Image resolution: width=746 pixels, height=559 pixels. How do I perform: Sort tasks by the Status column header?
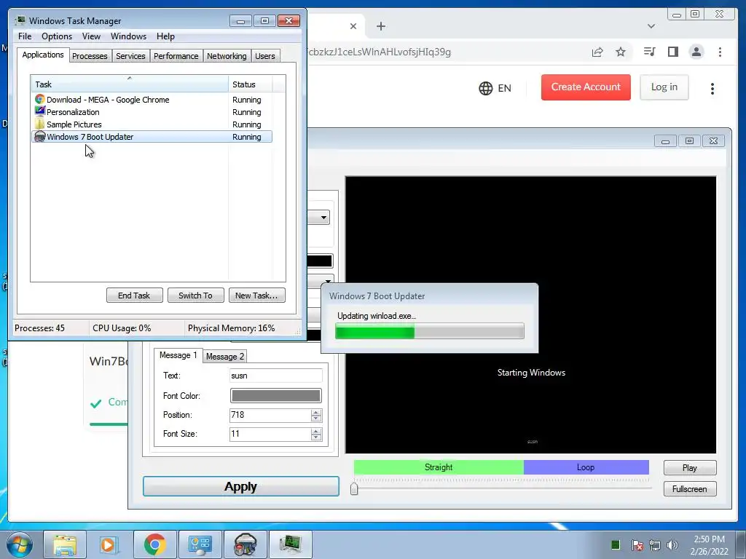click(x=251, y=84)
